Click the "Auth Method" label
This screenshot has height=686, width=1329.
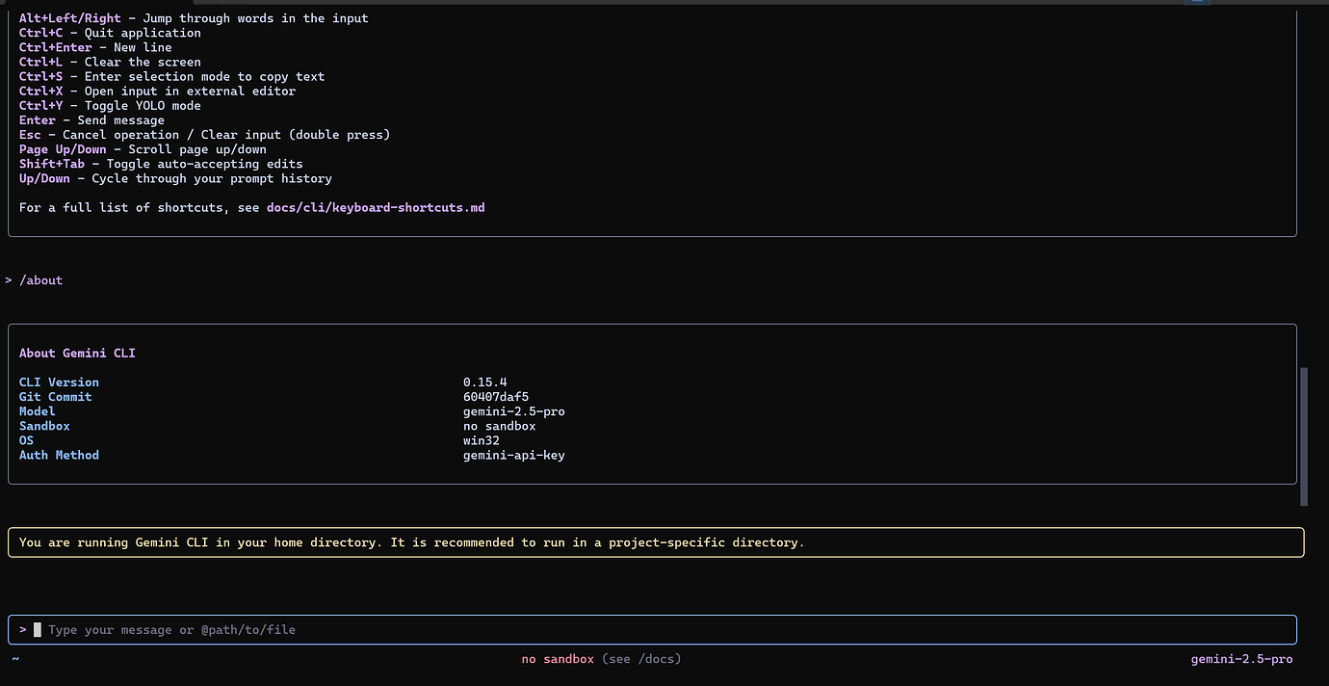click(59, 455)
